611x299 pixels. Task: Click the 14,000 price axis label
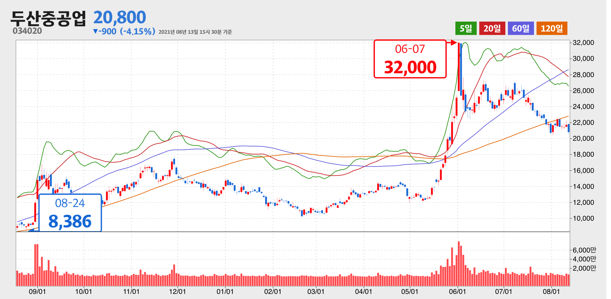pos(583,187)
